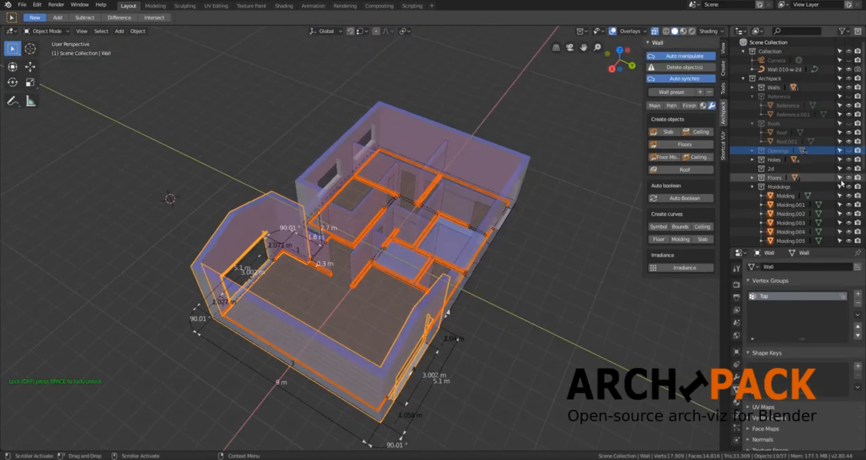Toggle proportional editing in viewport header
Image resolution: width=866 pixels, height=460 pixels.
click(376, 31)
